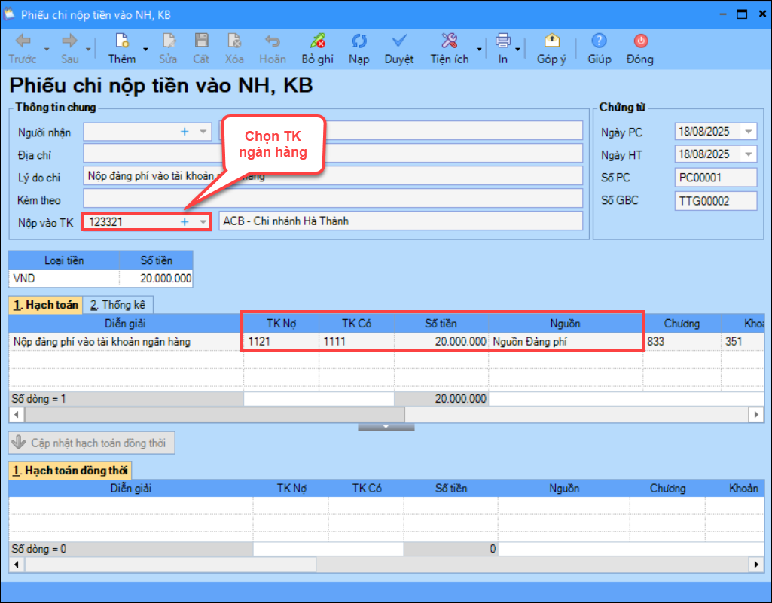Click bank name field ACB - Chi nhánh Hà Thành

pos(401,221)
